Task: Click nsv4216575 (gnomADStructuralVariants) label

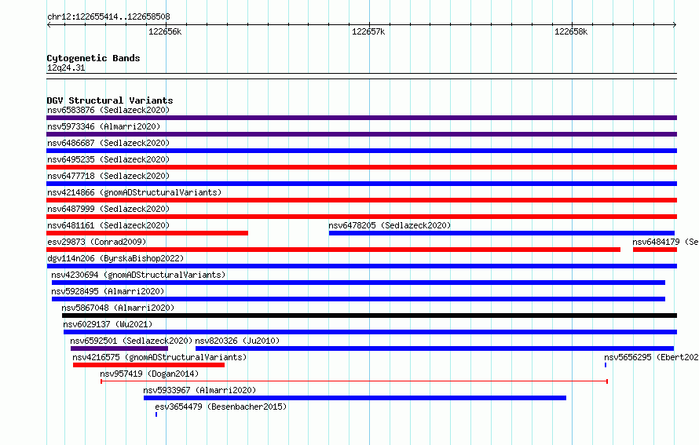Action: (x=159, y=357)
